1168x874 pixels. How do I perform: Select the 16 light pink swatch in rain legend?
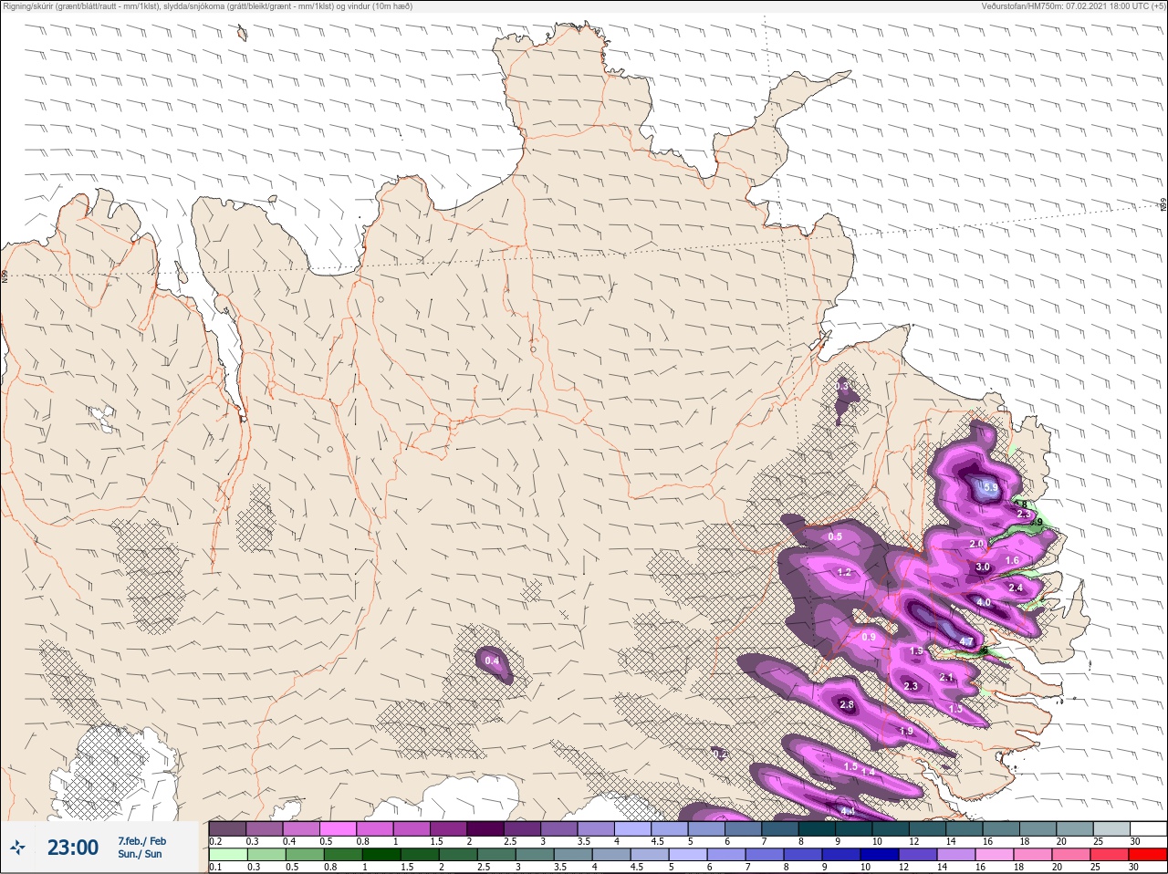point(995,855)
